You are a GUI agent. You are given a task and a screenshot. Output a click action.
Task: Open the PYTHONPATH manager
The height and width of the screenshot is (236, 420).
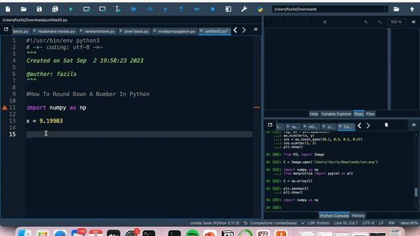coord(260,9)
